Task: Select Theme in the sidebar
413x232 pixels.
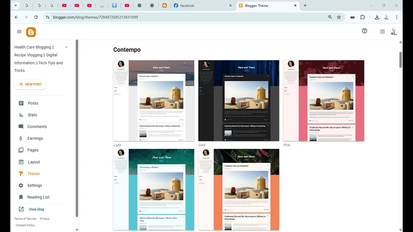Action: [34, 174]
